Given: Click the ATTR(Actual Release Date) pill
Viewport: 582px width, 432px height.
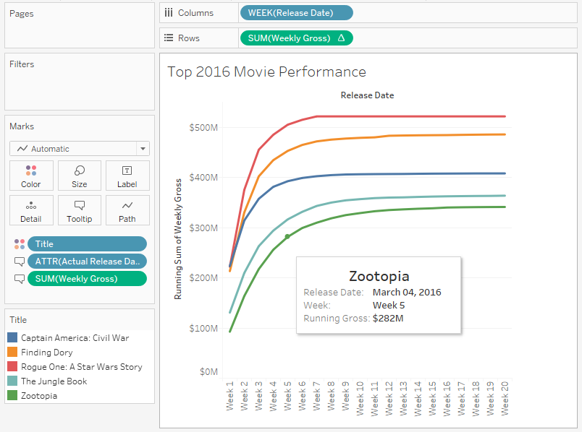Looking at the screenshot, I should (87, 262).
